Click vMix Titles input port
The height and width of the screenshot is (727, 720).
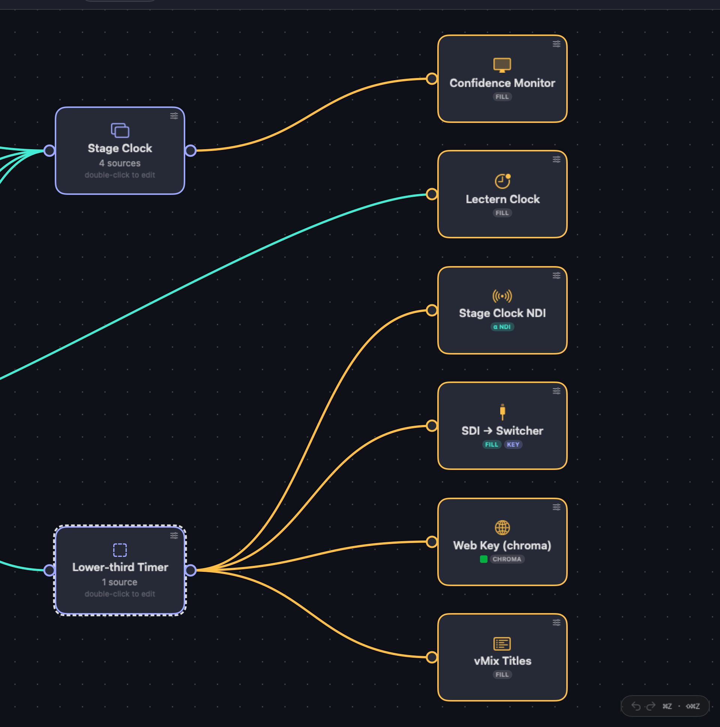[432, 657]
